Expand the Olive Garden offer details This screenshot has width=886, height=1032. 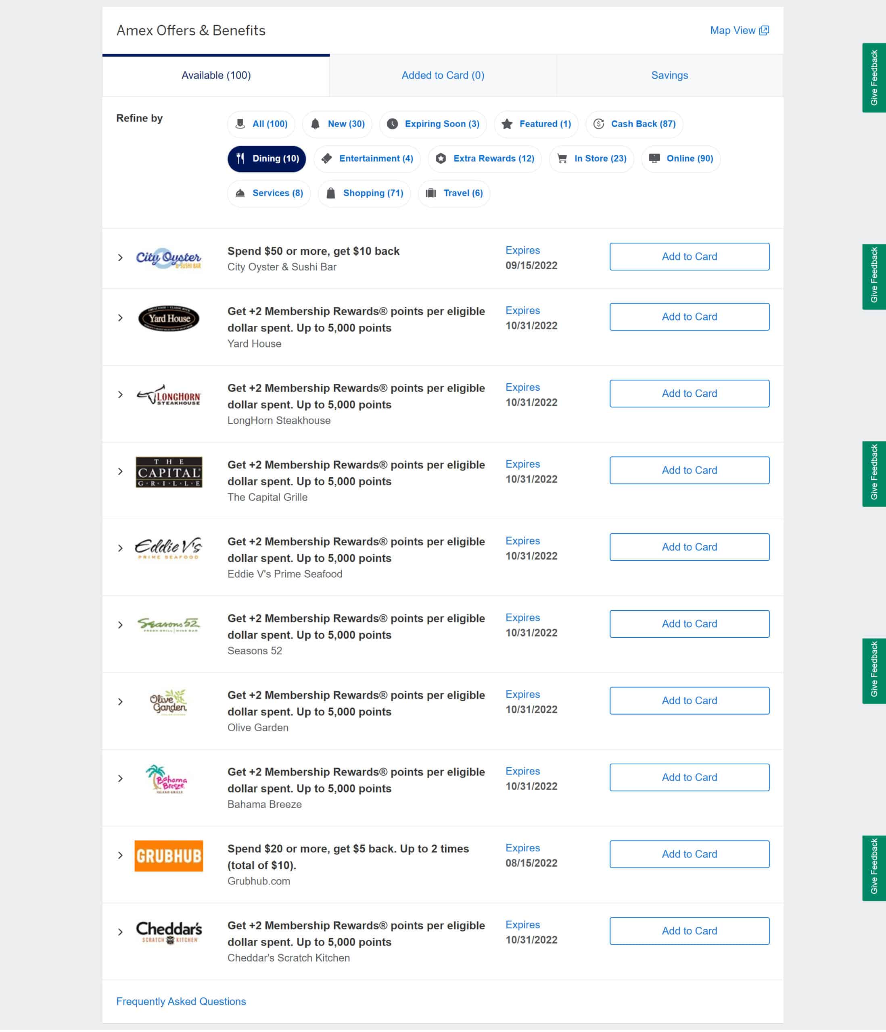coord(120,702)
